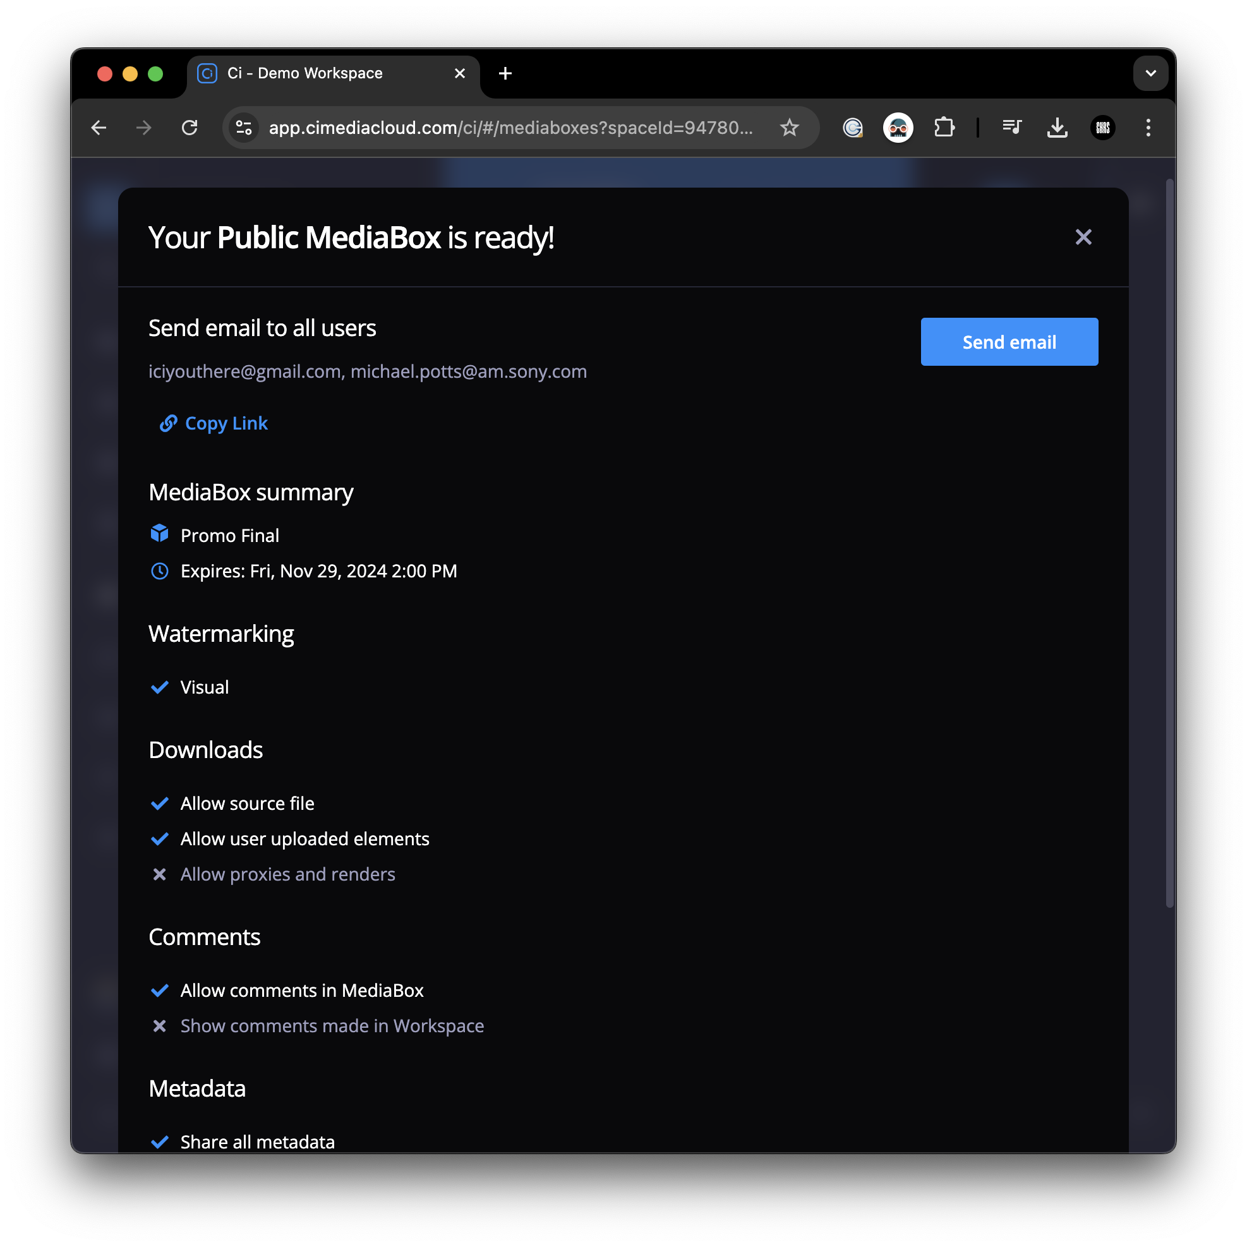Click the 'Downloads' section heading
The width and height of the screenshot is (1247, 1247).
tap(205, 750)
